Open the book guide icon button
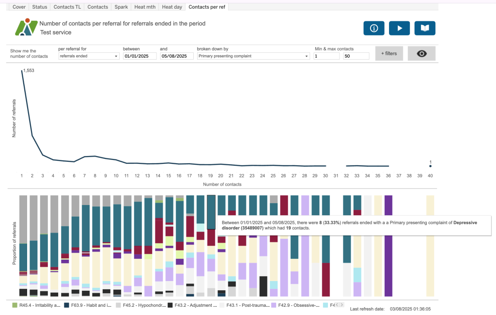Viewport: 496px width, 315px height. pos(425,29)
